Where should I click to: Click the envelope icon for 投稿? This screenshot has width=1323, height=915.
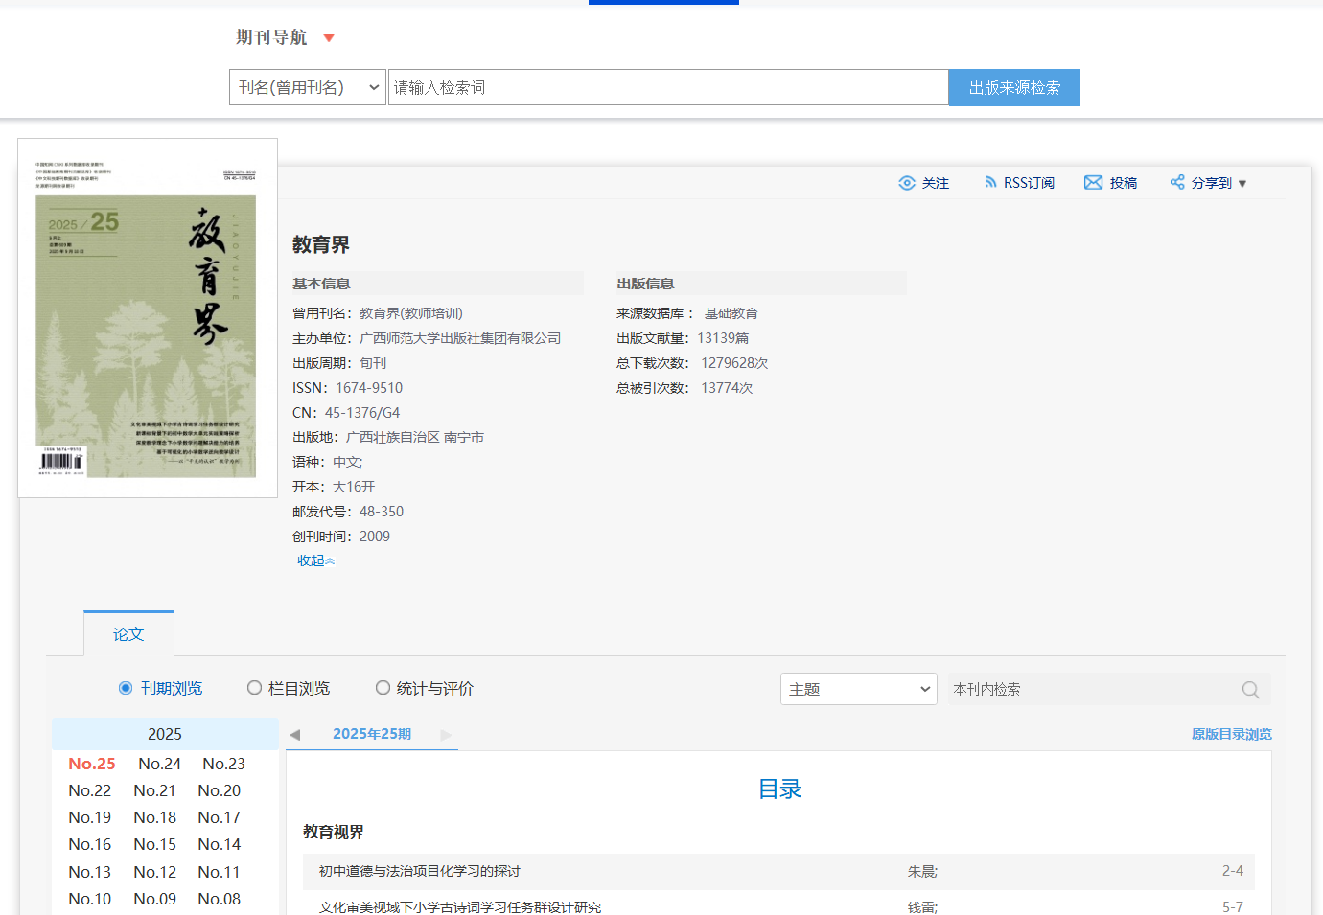pos(1093,183)
